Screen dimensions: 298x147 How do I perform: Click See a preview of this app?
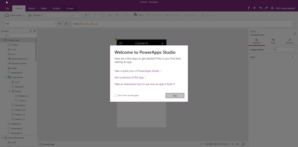coord(131,78)
